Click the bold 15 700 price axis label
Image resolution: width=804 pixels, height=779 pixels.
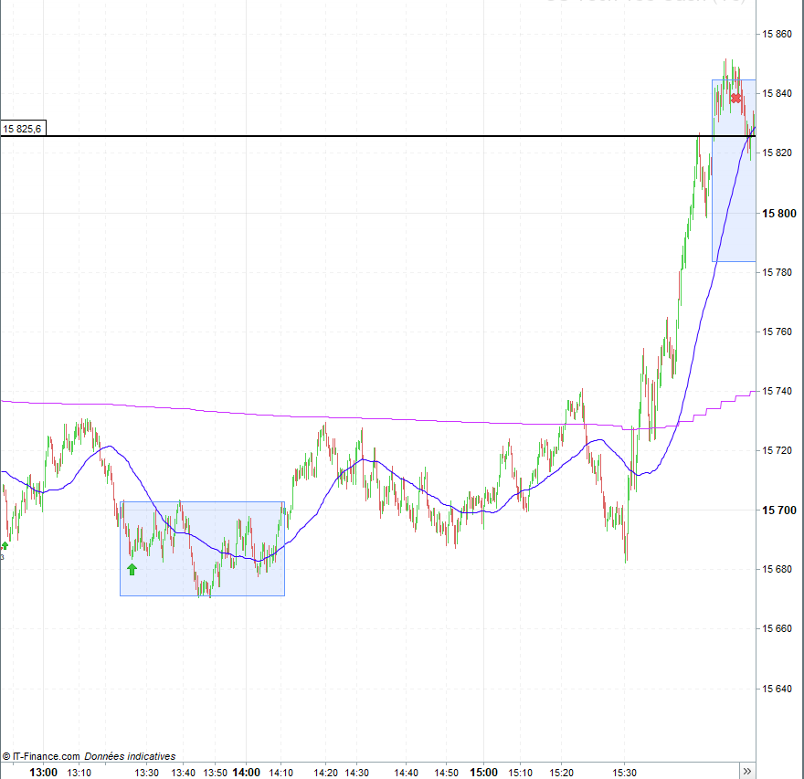(x=778, y=510)
